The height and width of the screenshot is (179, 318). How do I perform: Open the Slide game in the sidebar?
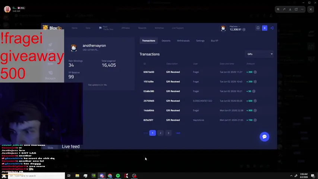click(x=50, y=148)
